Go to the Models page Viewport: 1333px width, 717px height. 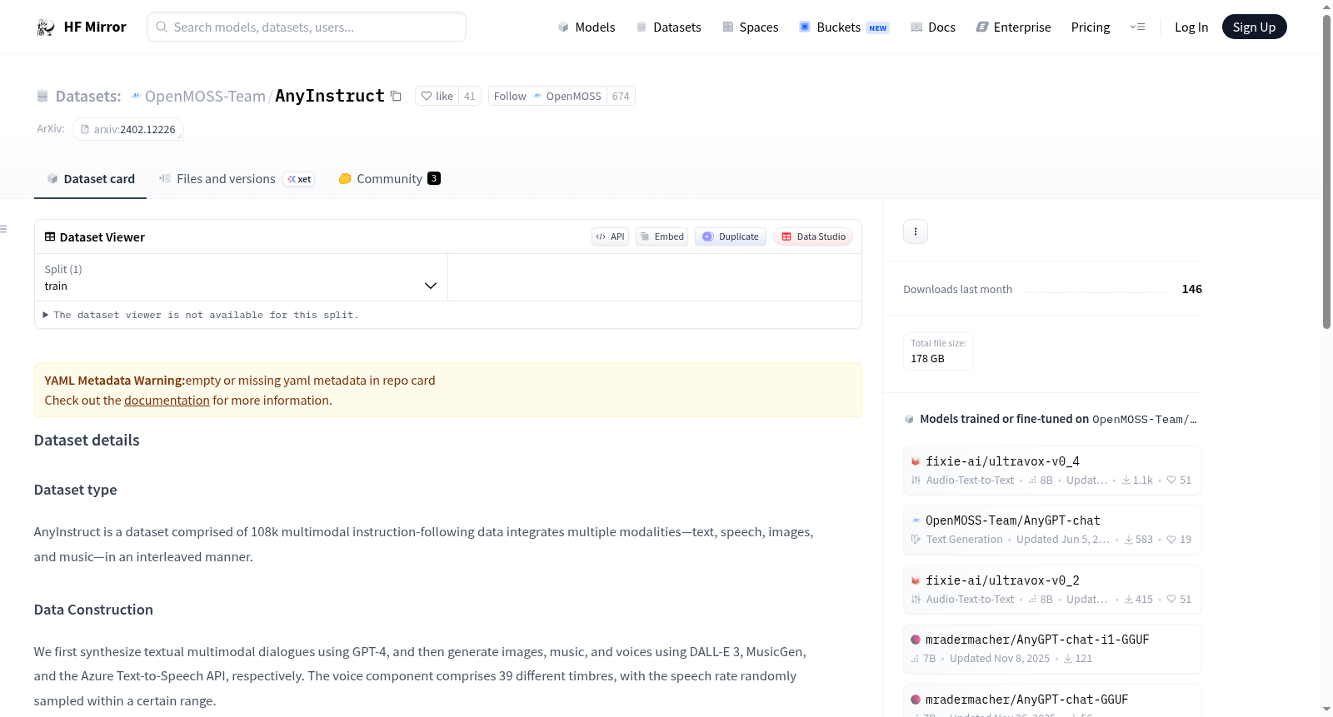[587, 27]
